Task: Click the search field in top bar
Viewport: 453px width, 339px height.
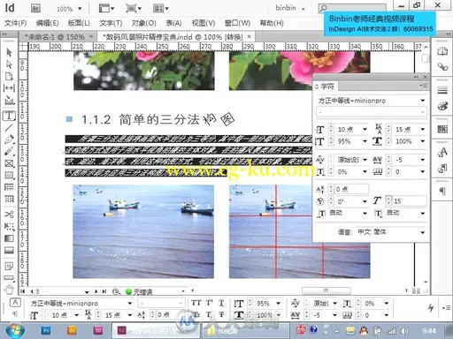Action: (x=352, y=8)
